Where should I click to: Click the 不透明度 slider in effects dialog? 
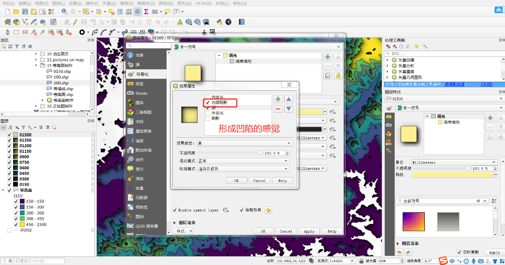[x=229, y=153]
